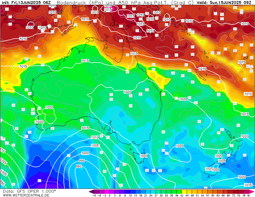Image resolution: width=255 pixels, height=197 pixels.
Task: Click the Data: GFS OPER 1.000° label
Action: pyautogui.click(x=30, y=191)
